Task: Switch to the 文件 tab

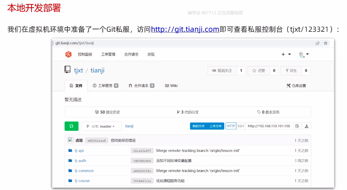Action: point(76,86)
